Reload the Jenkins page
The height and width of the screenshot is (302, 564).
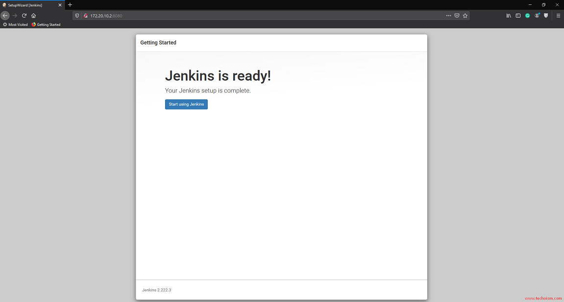pyautogui.click(x=24, y=16)
